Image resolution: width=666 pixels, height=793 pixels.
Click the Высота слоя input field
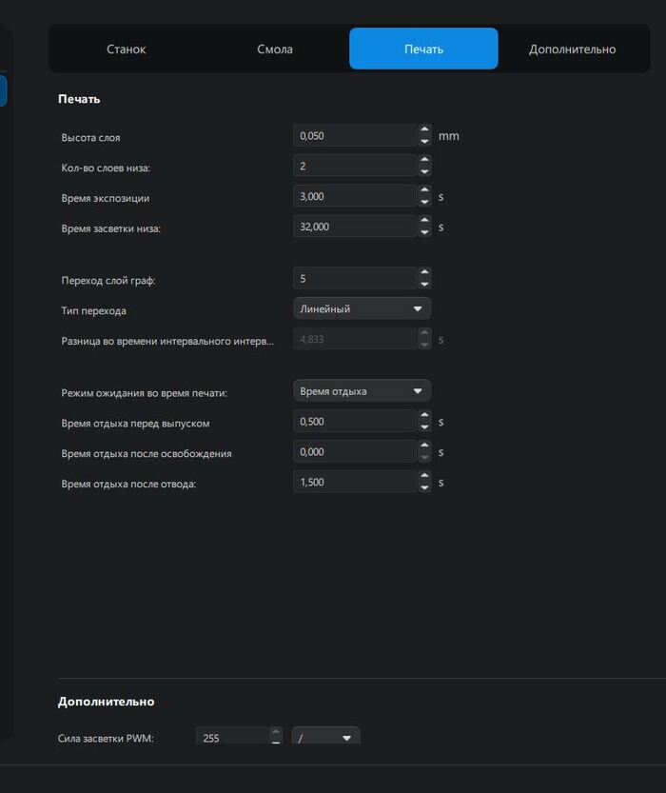click(354, 136)
